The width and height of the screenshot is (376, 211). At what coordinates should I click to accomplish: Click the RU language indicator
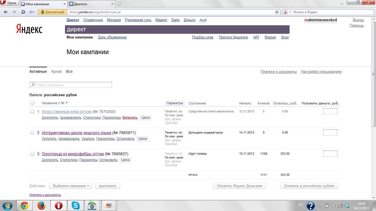coord(301,205)
